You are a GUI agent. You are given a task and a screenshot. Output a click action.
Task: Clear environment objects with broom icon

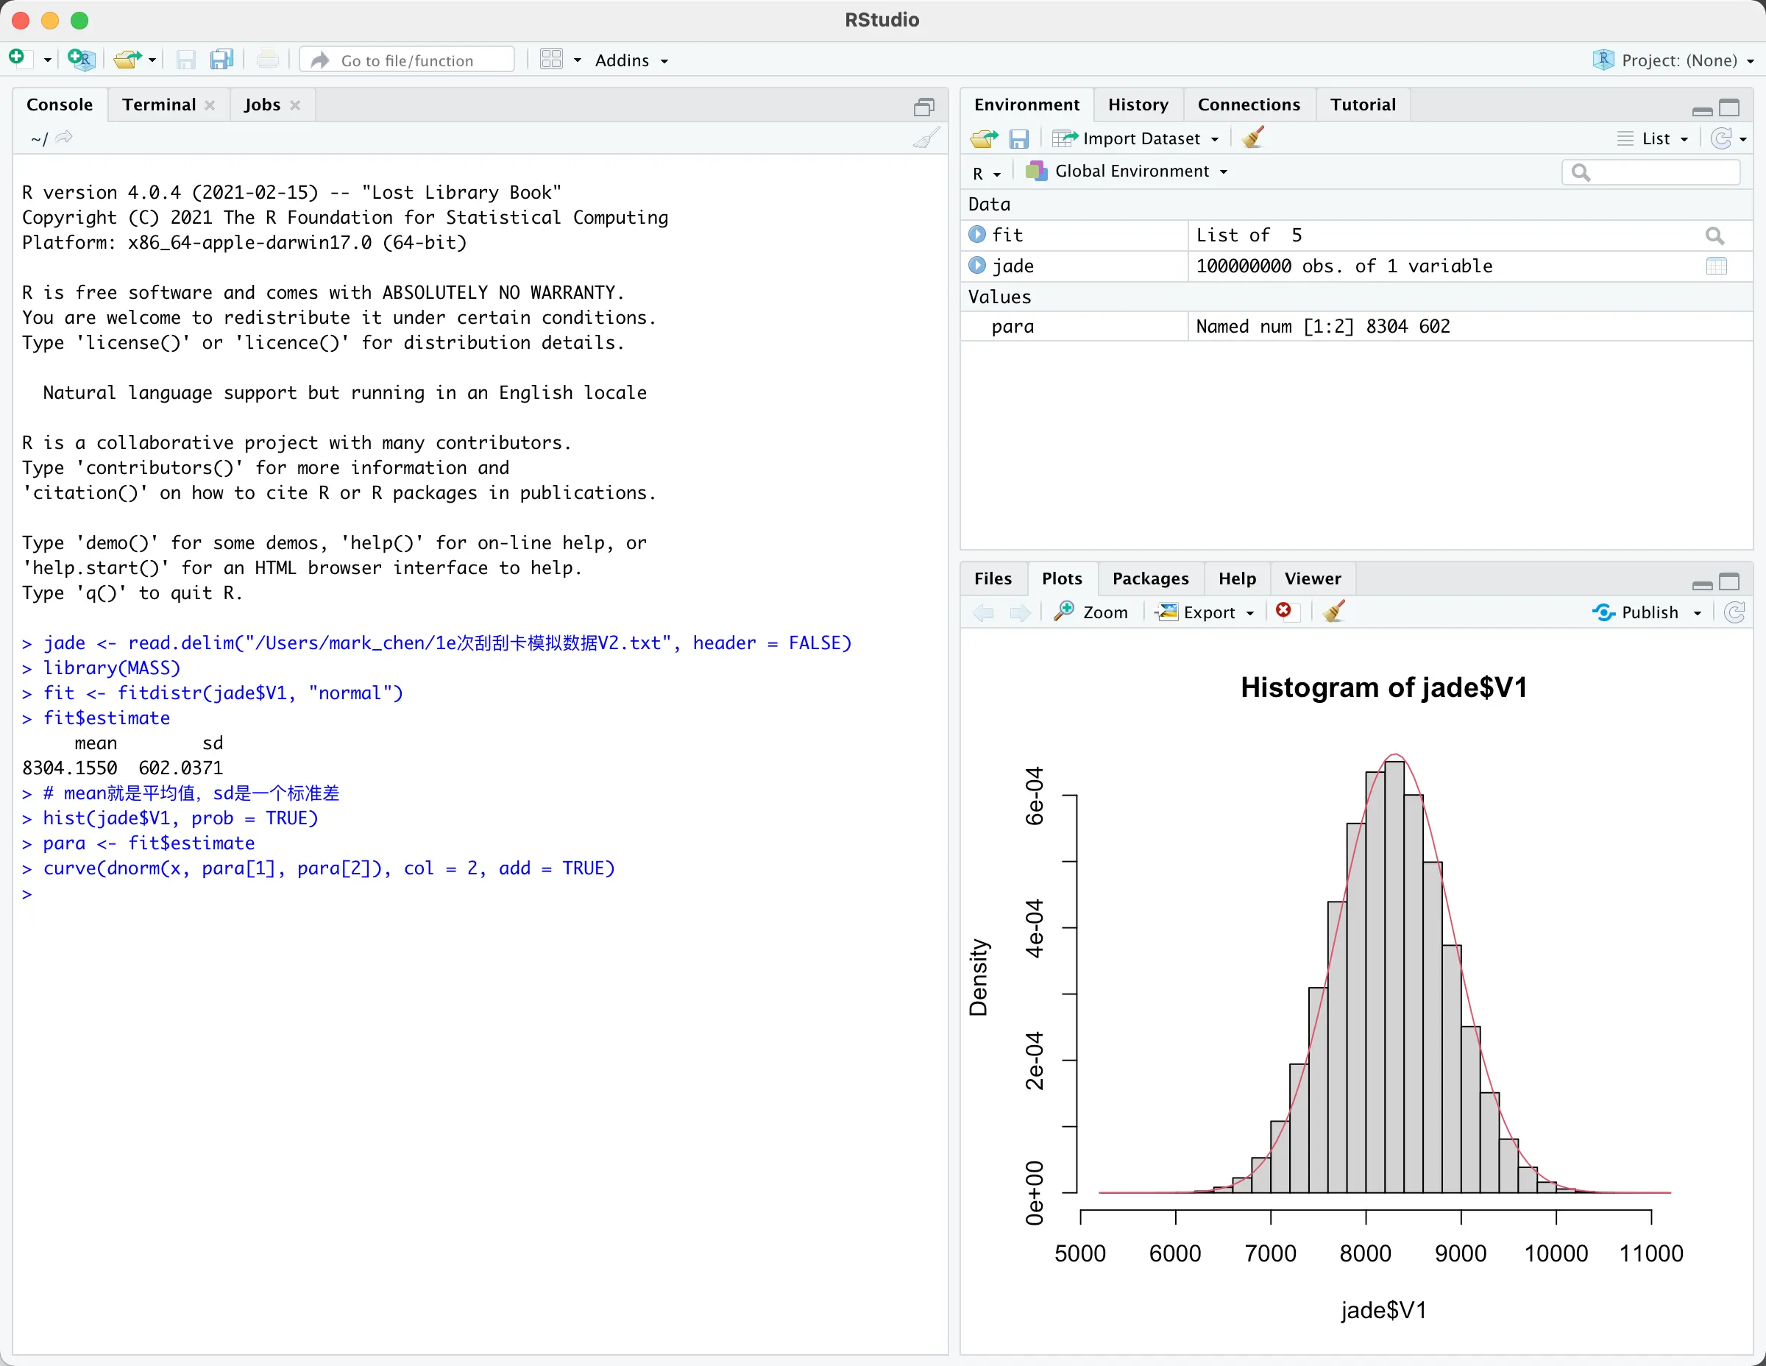pyautogui.click(x=1252, y=138)
